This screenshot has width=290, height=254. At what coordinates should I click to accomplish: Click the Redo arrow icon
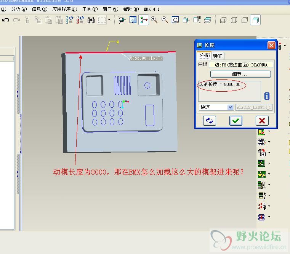[16, 20]
